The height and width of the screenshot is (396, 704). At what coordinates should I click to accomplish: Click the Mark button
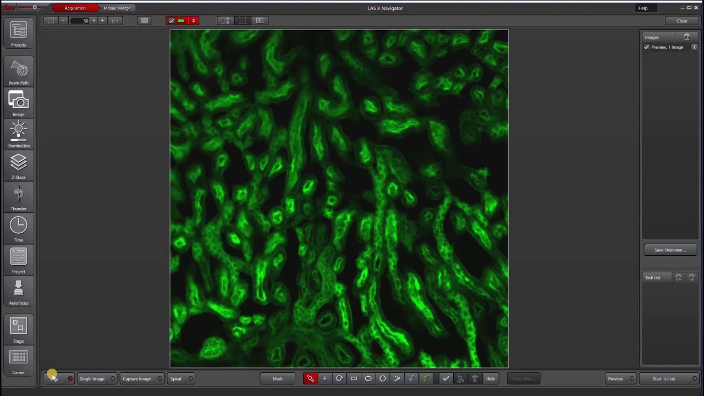[x=278, y=378]
